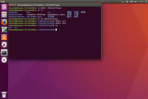This screenshot has height=99, width=148.
Task: Click examples.desktop in the ls listing
Action: pyautogui.click(x=36, y=15)
